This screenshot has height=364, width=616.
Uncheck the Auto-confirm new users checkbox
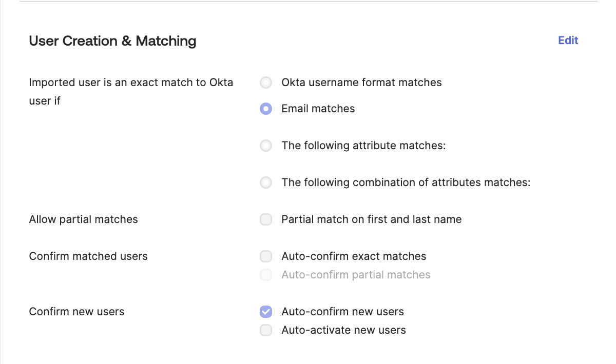[x=266, y=312]
